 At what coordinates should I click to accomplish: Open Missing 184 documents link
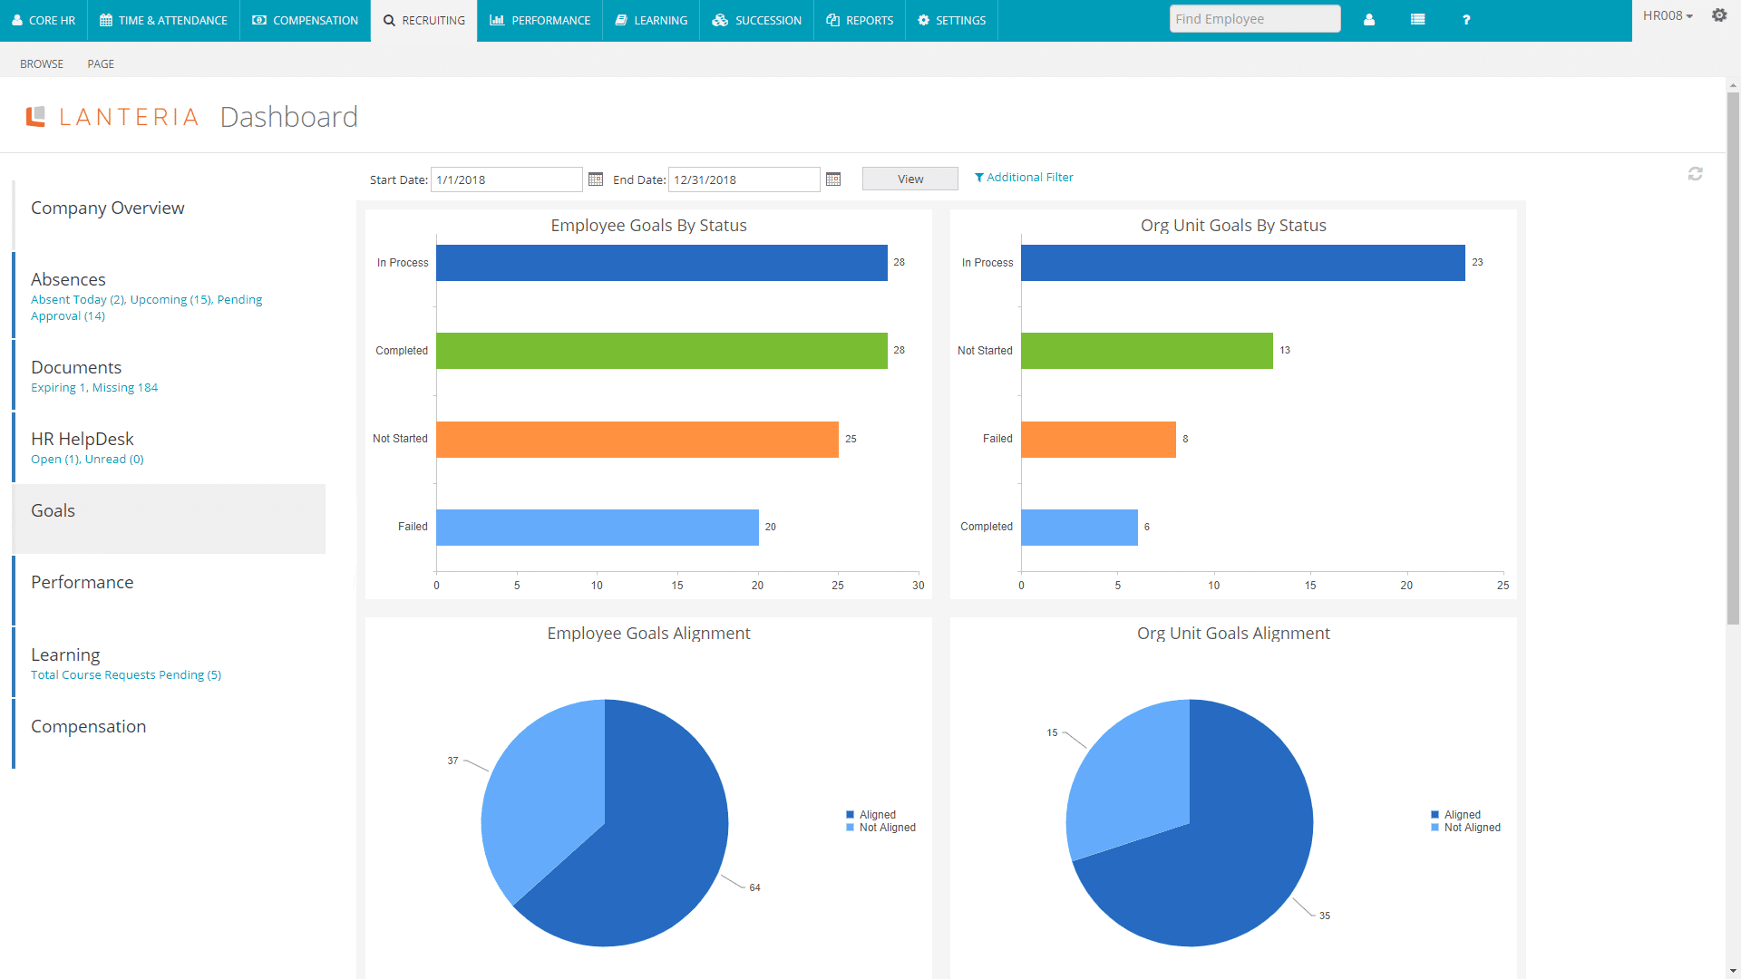[x=125, y=387]
